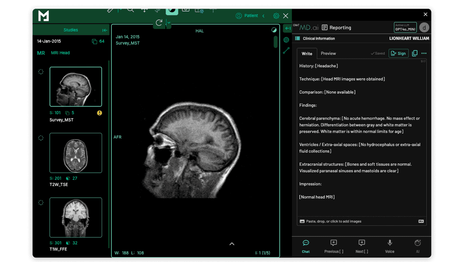Click the reset rotate arrow button
This screenshot has height=262, width=463.
click(159, 23)
